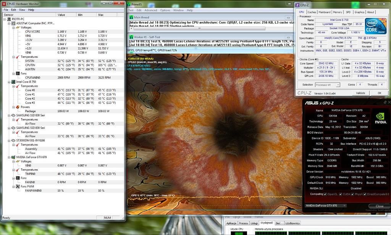Open Processor #1 selection dropdown in CPU-Z
The height and width of the screenshot is (235, 391).
[x=327, y=85]
